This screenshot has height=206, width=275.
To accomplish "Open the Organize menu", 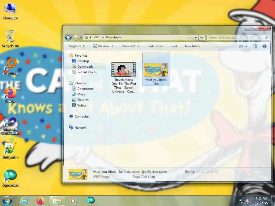I will pyautogui.click(x=77, y=46).
